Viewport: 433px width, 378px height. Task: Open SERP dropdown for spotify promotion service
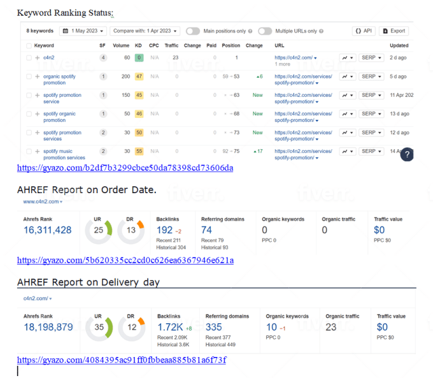click(371, 95)
